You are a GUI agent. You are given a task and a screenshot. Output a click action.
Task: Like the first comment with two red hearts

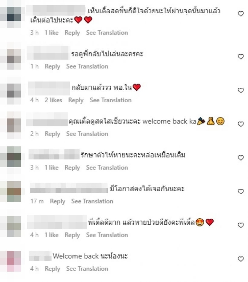(x=241, y=14)
